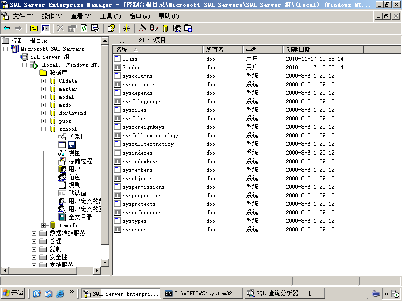
Task: Click the New (yellow star) toolbar icon
Action: click(x=126, y=28)
